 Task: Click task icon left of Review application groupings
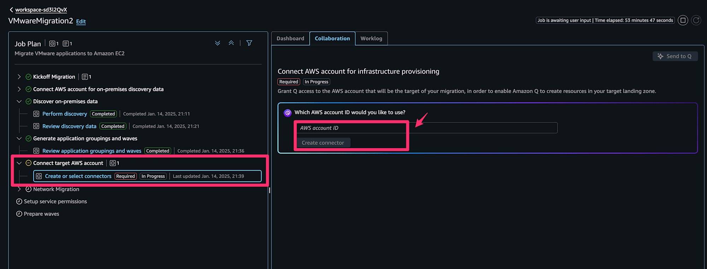36,151
